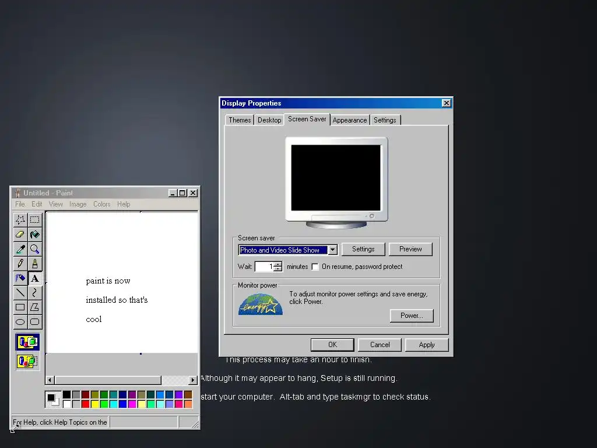Toggle On resume, password protect checkbox
Image resolution: width=597 pixels, height=448 pixels.
(315, 267)
